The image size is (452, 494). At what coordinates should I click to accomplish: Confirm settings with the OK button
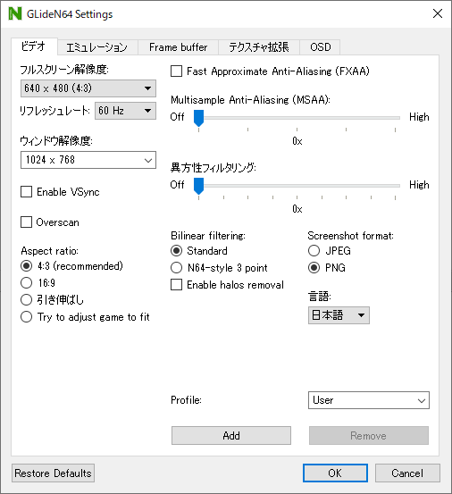[x=335, y=473]
